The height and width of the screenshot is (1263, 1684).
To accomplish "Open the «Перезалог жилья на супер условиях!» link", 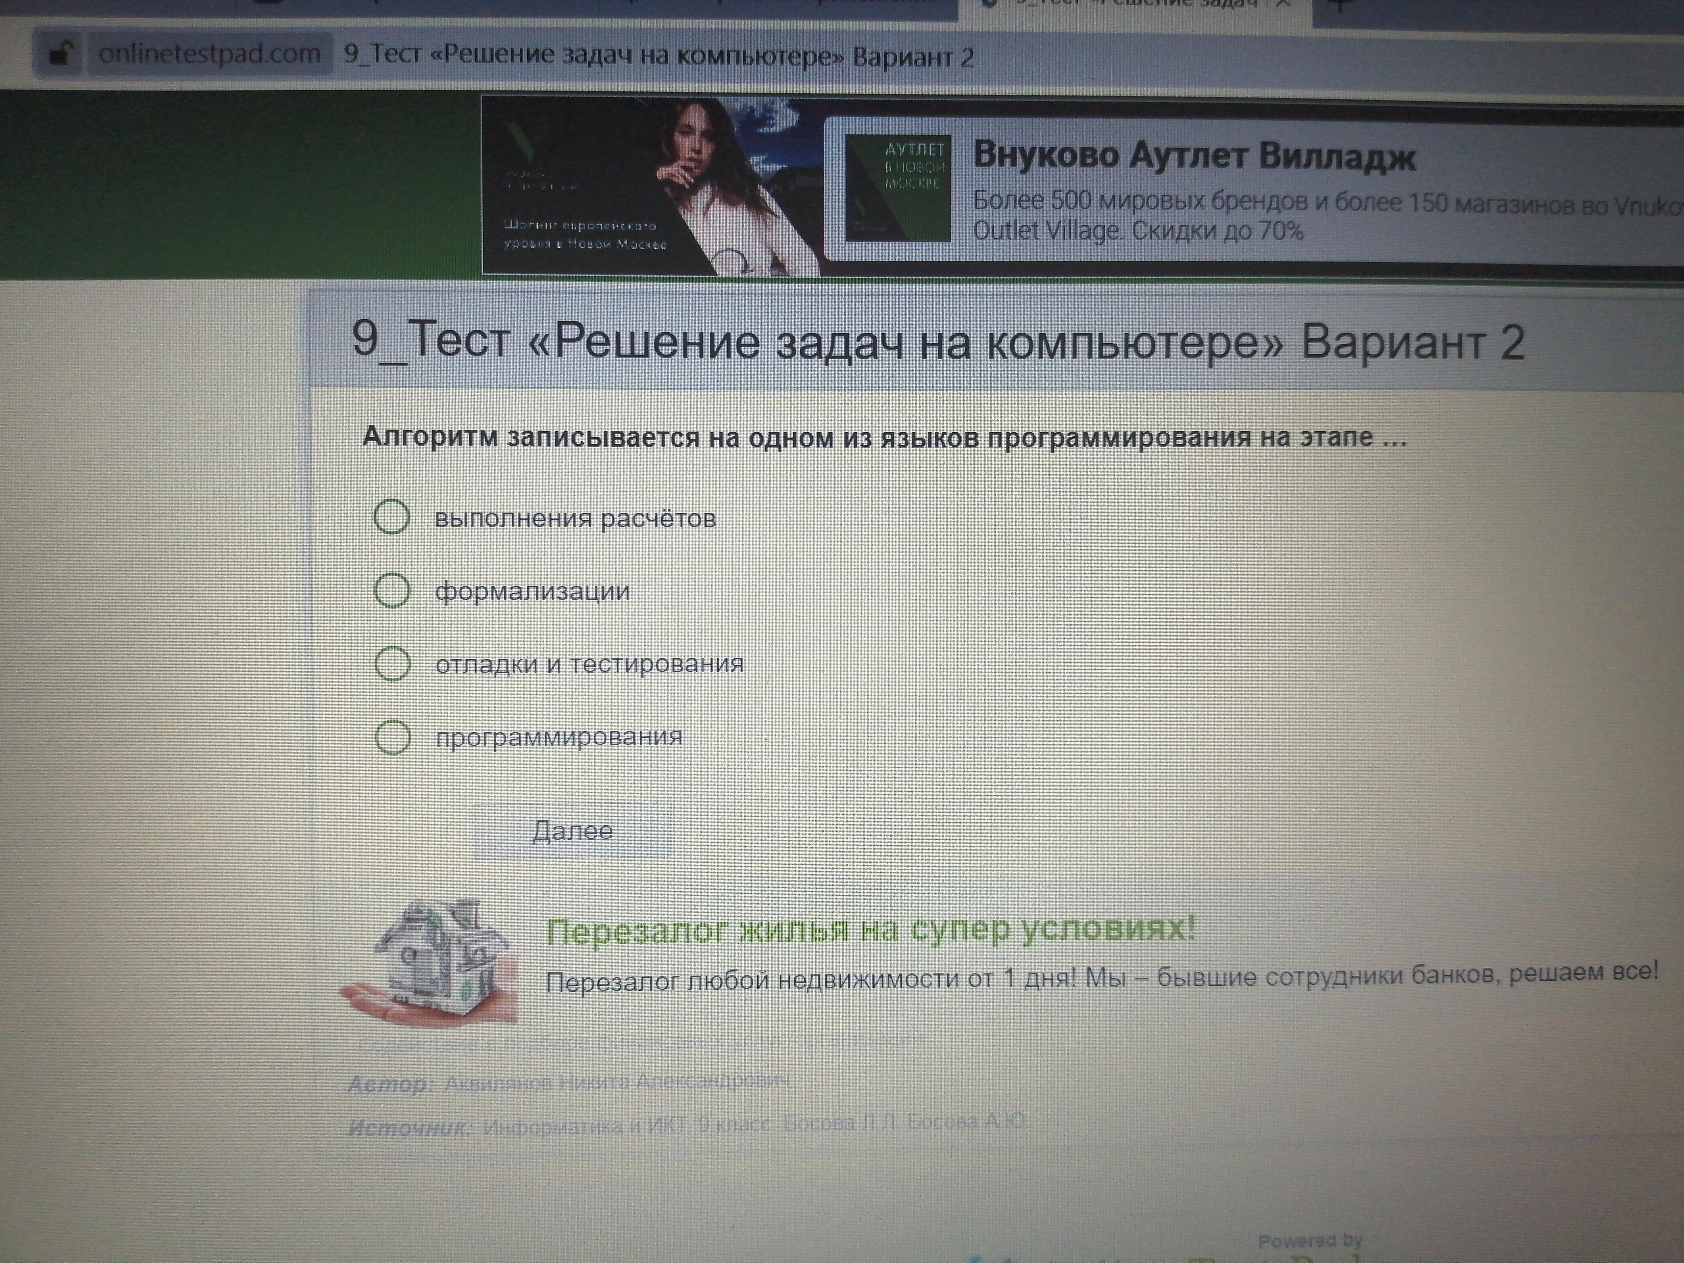I will [870, 930].
